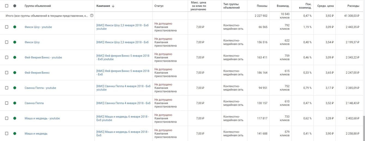Click the Группа объявлений column header

tap(38, 6)
